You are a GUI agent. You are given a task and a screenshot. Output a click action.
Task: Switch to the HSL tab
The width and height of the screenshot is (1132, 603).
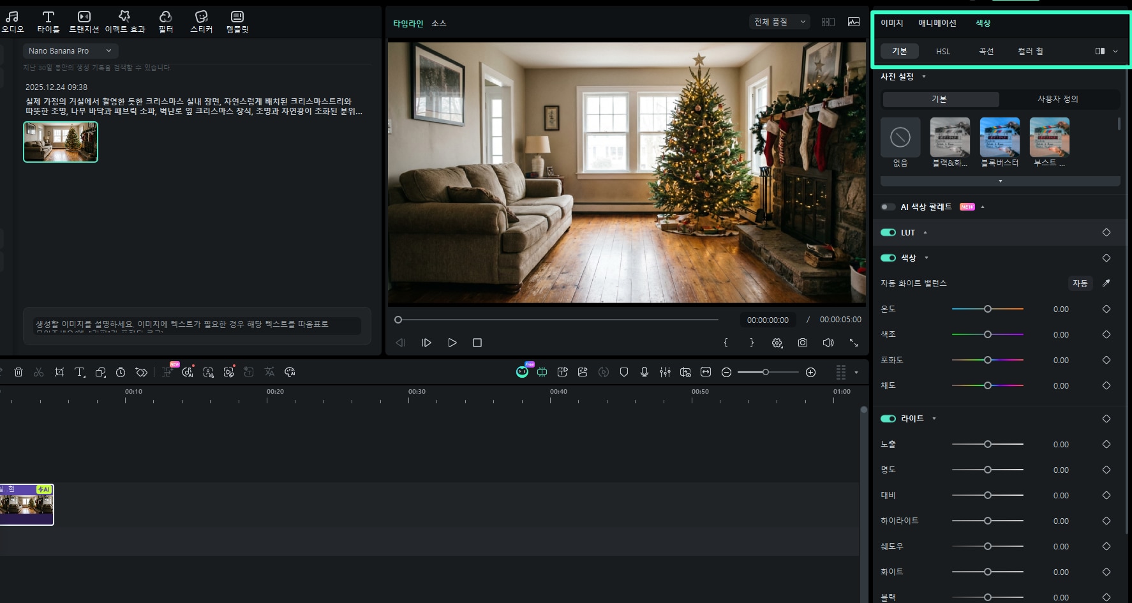942,51
